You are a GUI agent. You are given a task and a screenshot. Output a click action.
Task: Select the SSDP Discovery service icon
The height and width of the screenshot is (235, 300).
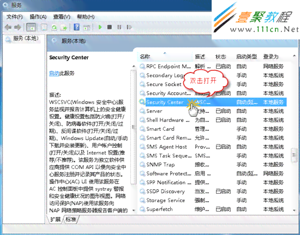point(142,191)
